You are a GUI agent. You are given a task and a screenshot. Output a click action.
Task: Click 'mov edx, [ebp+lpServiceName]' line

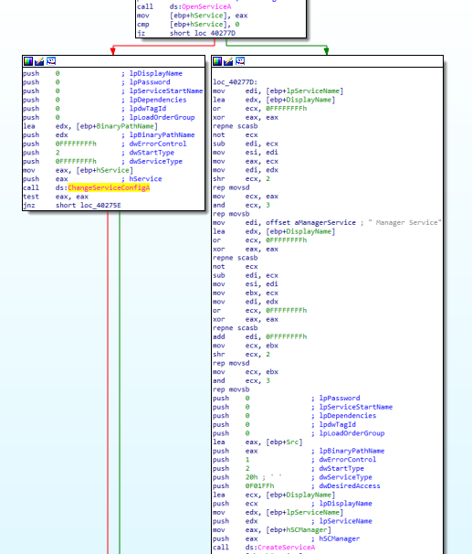278,512
